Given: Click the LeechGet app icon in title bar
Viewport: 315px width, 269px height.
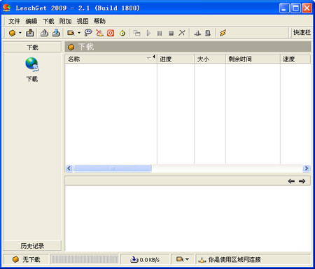Looking at the screenshot, I should (x=7, y=8).
